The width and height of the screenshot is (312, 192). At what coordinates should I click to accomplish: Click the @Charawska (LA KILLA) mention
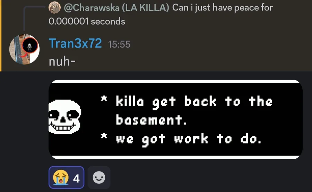pos(116,8)
